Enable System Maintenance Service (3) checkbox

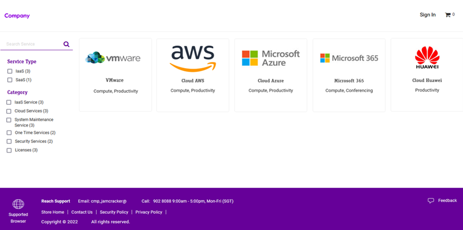pyautogui.click(x=9, y=120)
